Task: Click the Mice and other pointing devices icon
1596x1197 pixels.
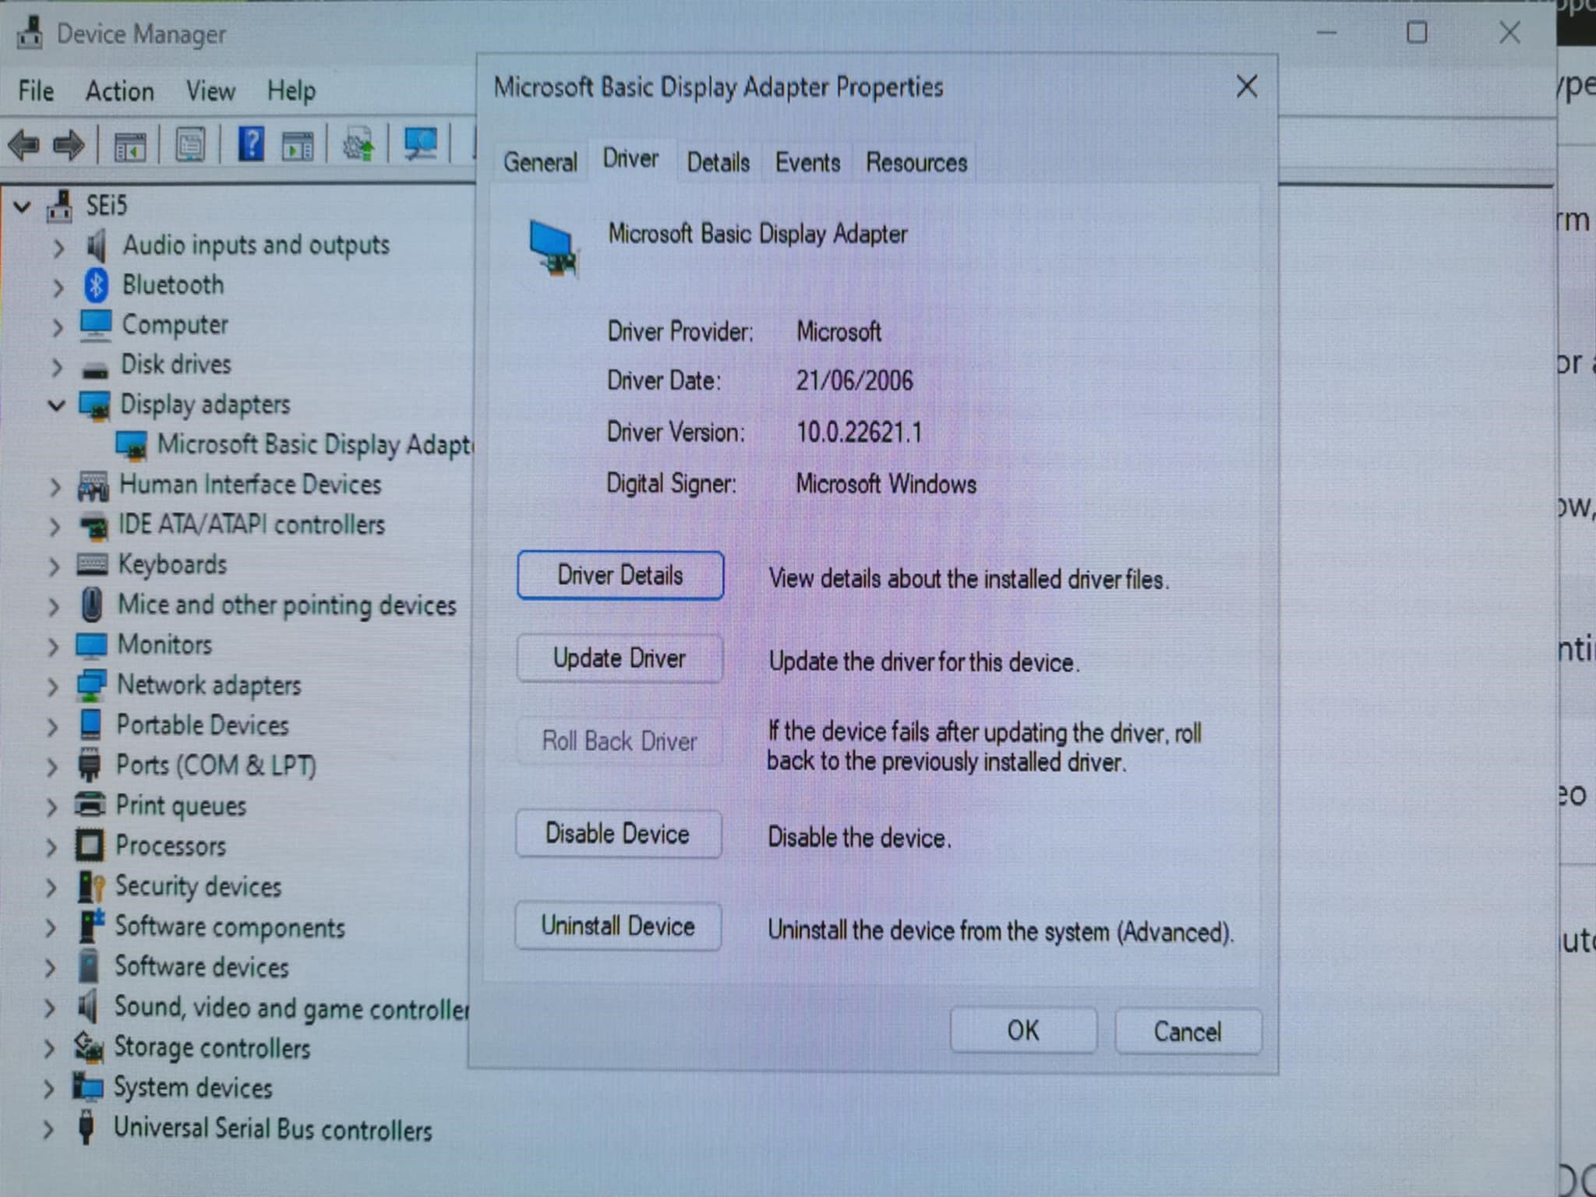Action: pyautogui.click(x=92, y=605)
